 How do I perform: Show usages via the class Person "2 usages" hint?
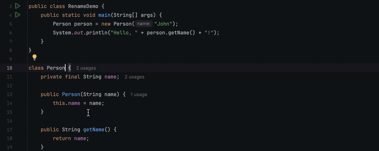pyautogui.click(x=86, y=68)
